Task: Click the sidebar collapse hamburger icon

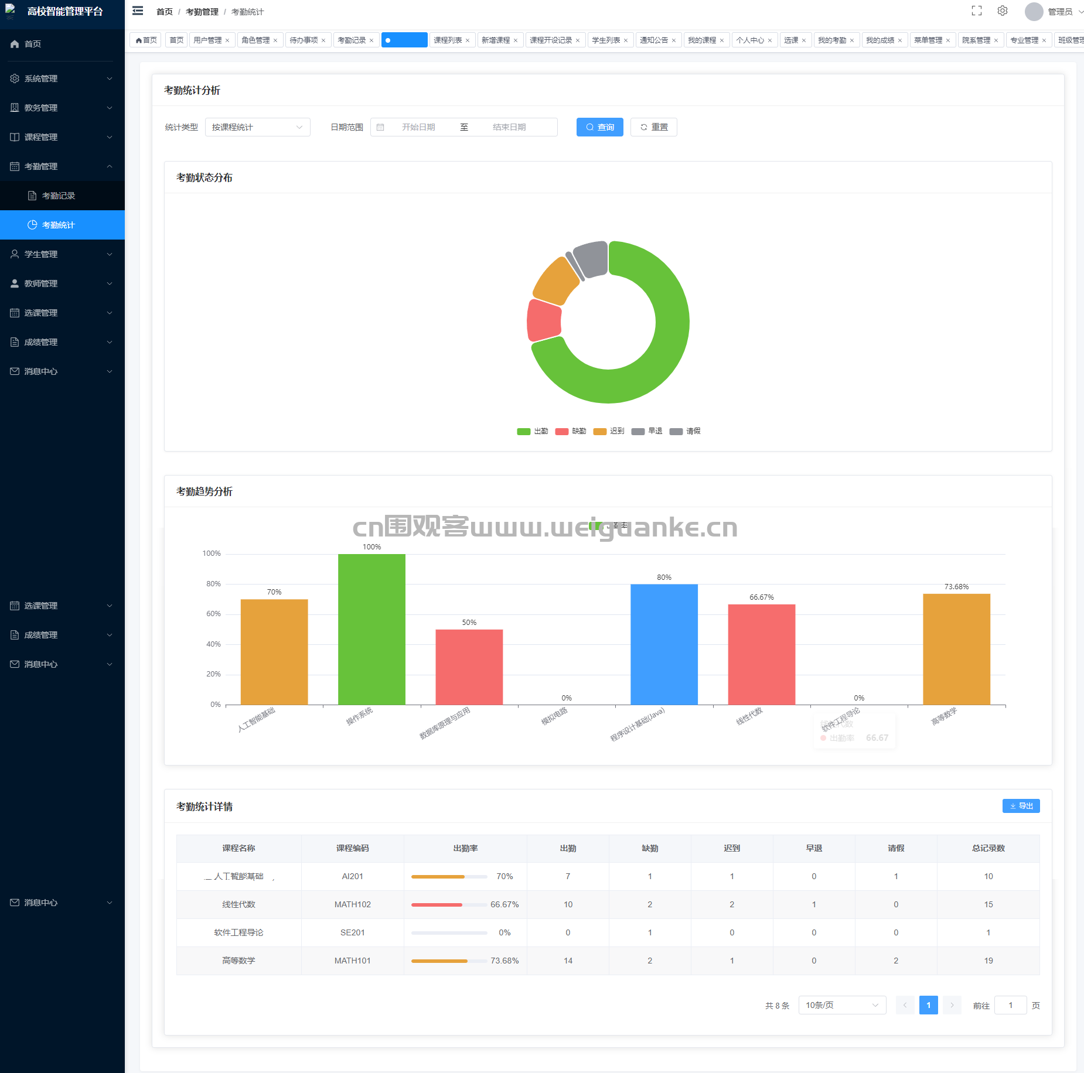Action: pos(138,11)
